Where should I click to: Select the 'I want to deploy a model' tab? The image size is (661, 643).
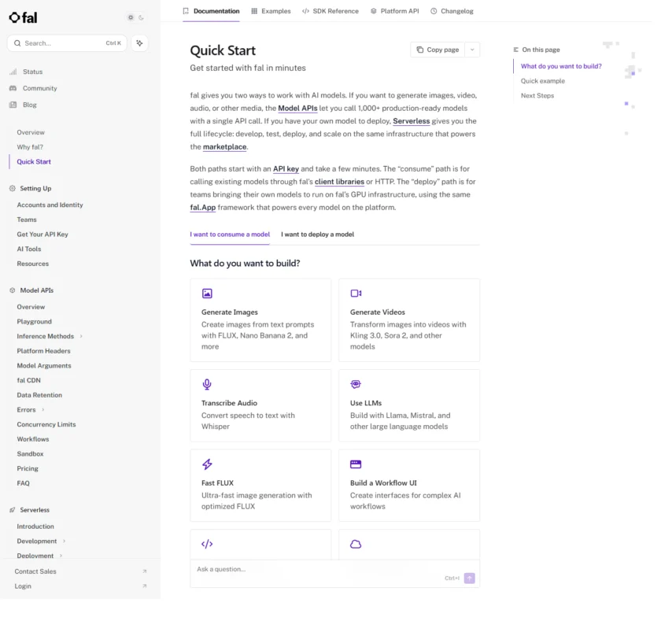tap(317, 234)
